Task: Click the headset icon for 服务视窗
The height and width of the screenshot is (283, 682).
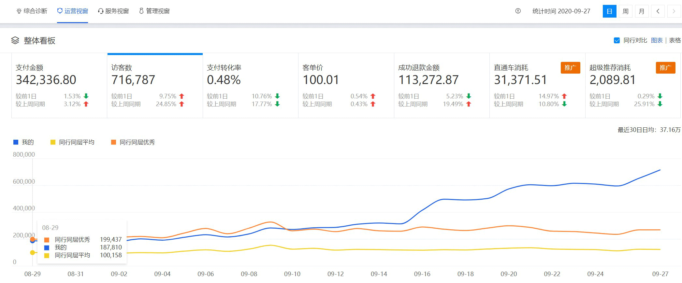Action: click(x=101, y=11)
